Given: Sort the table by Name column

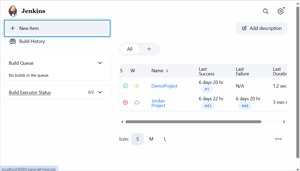Looking at the screenshot, I should (x=160, y=71).
